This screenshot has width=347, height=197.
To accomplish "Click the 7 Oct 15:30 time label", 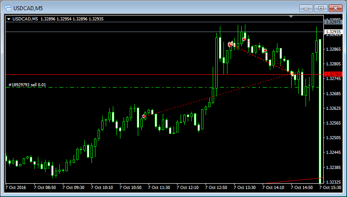I will pyautogui.click(x=330, y=188).
